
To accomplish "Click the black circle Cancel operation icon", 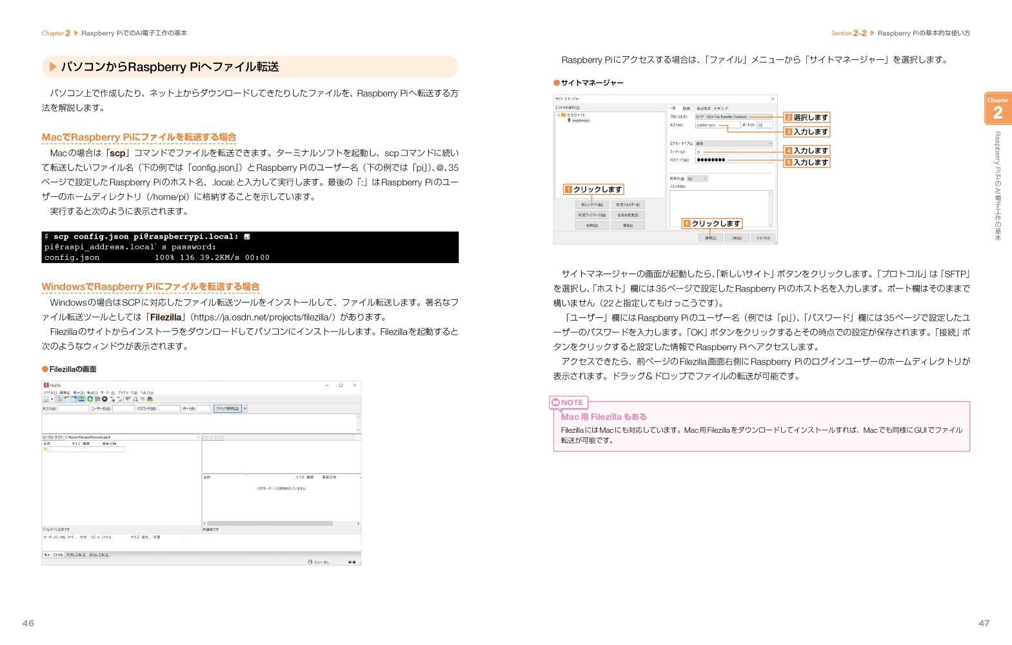I will click(x=105, y=399).
